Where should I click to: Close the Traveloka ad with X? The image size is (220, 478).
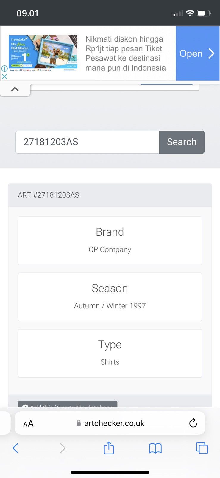click(4, 76)
